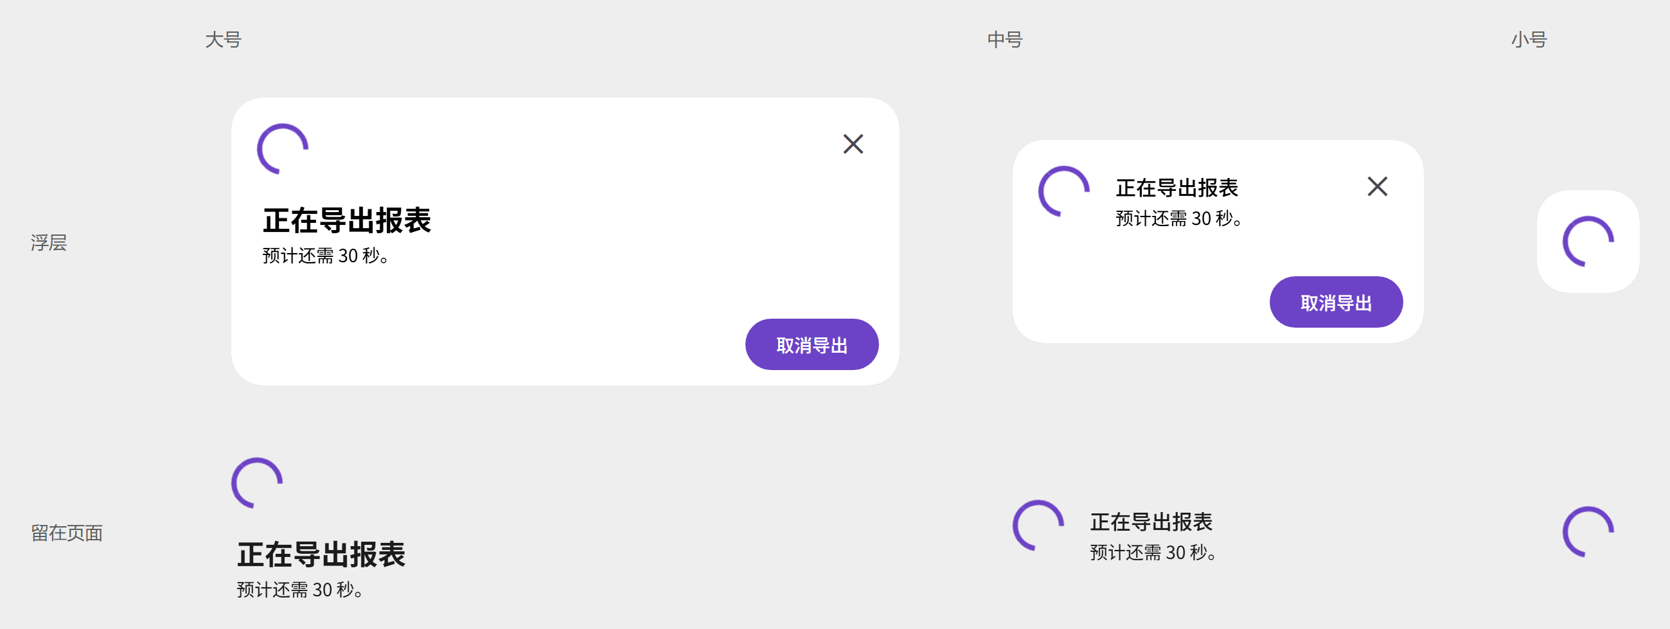
Task: Select the 小号 column header
Action: tap(1529, 40)
